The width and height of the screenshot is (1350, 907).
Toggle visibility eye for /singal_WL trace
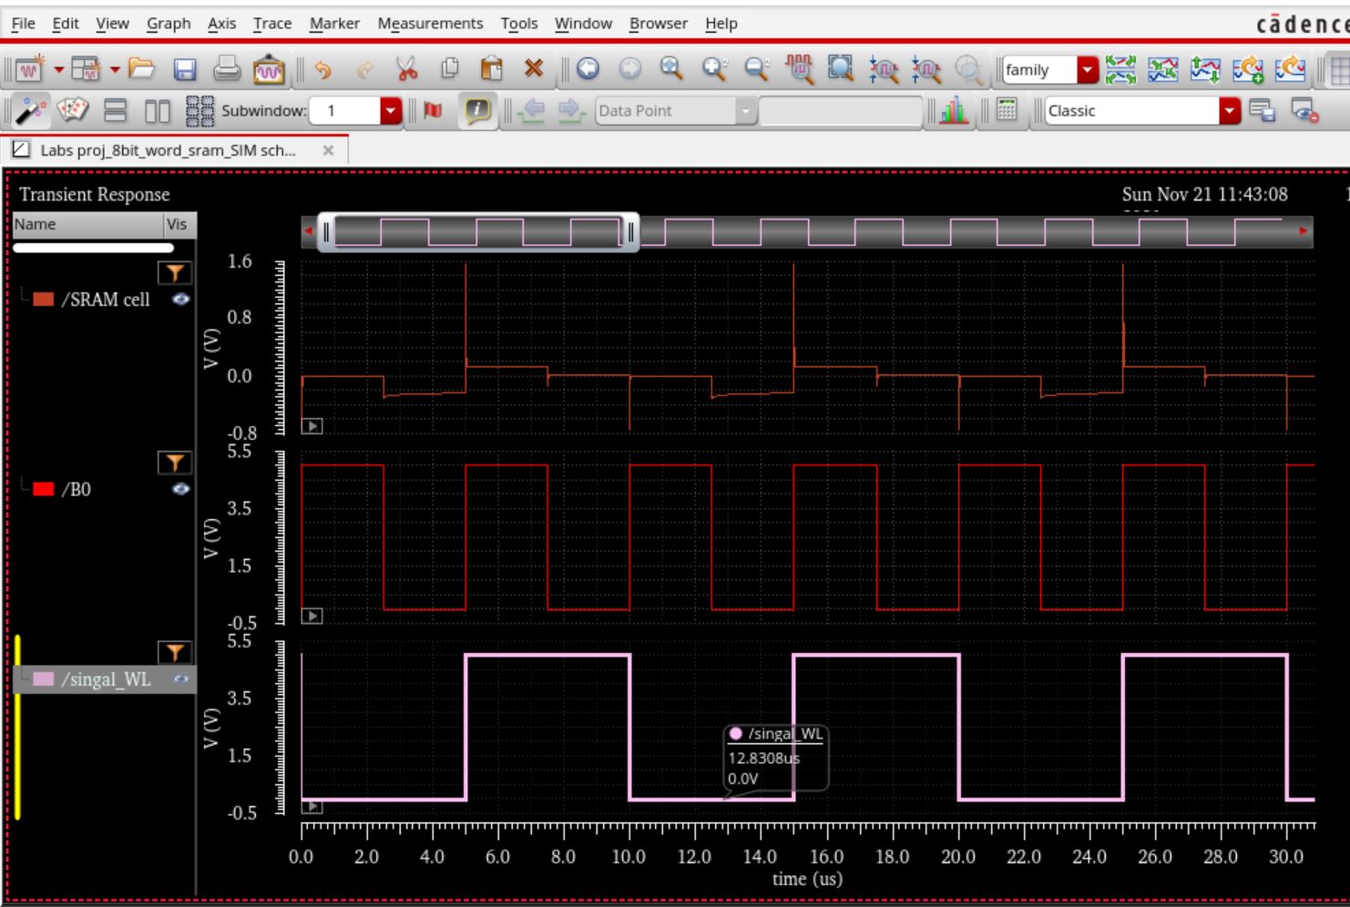coord(180,679)
